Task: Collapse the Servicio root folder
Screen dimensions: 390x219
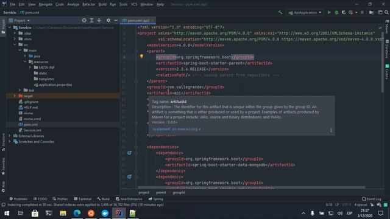Action: tap(10, 27)
